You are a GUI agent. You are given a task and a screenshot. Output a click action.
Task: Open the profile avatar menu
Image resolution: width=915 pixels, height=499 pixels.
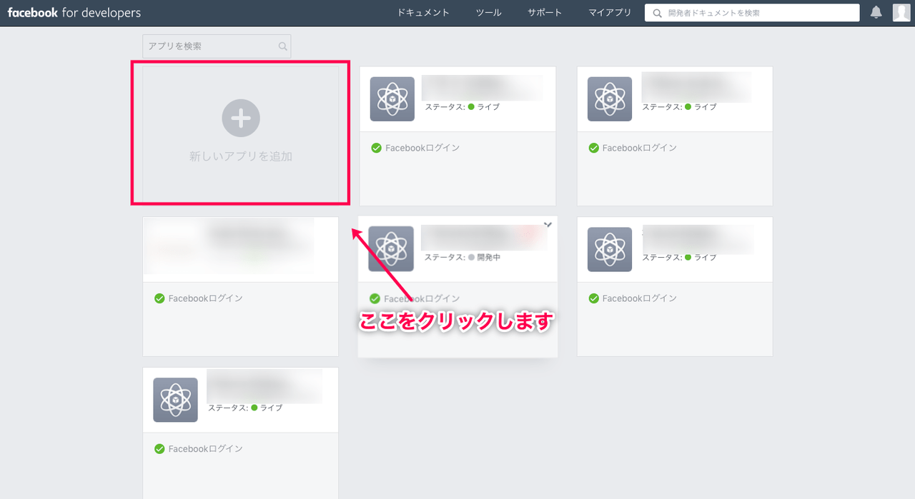click(901, 12)
